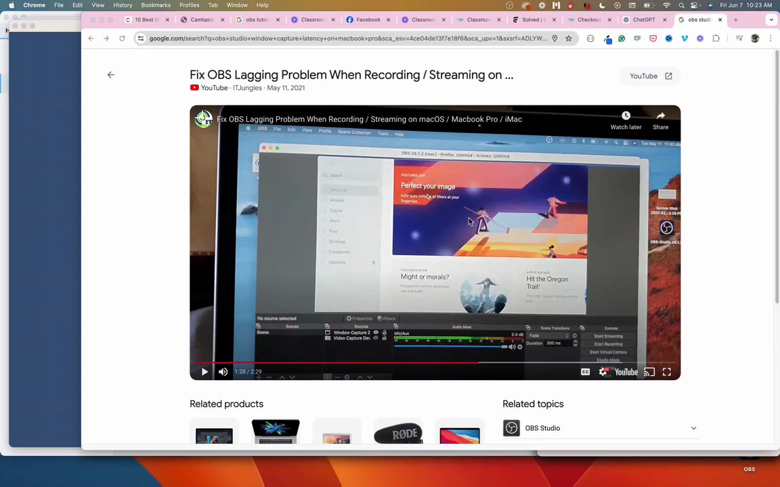Image resolution: width=780 pixels, height=487 pixels.
Task: Open the Bookmarks menu
Action: tap(156, 5)
